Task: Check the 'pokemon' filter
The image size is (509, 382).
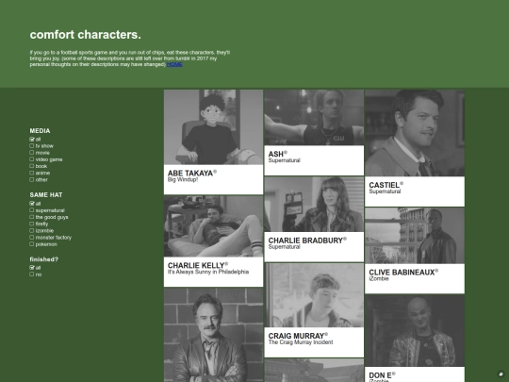Action: coord(32,244)
